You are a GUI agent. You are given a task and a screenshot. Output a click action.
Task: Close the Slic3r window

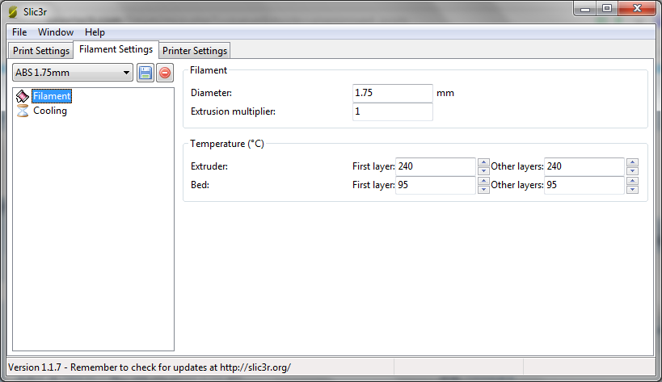637,8
